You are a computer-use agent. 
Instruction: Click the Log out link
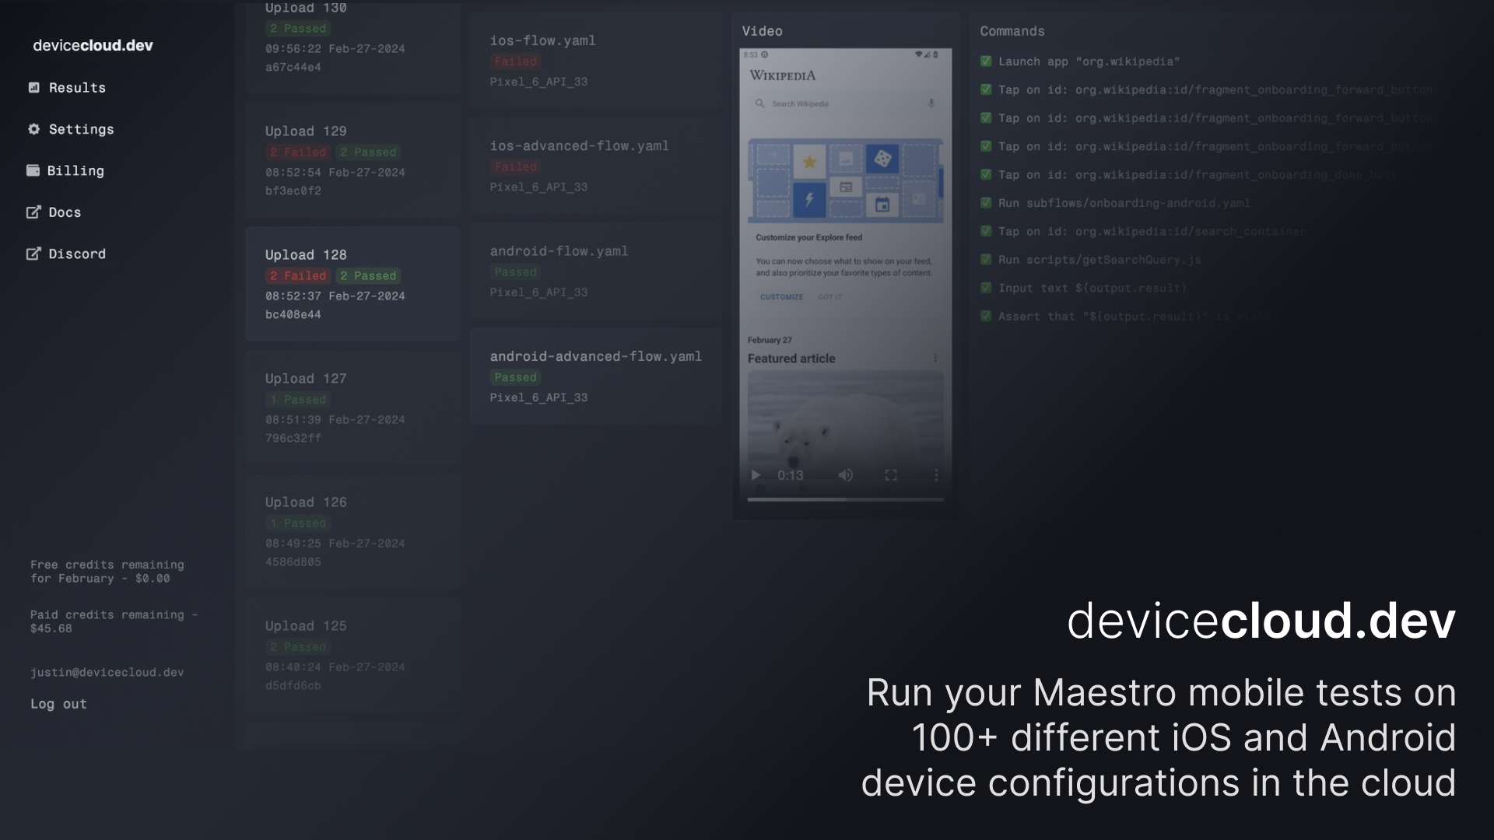(x=58, y=703)
